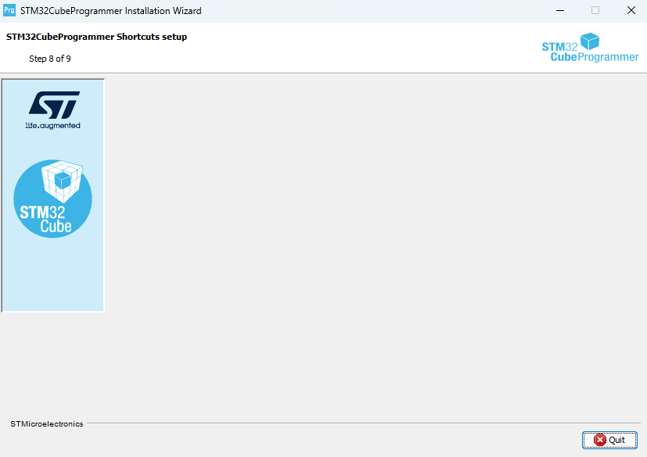Click the round STM32Cube logo
This screenshot has height=457, width=647.
[53, 198]
